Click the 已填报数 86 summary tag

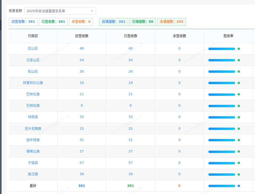142,22
